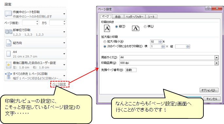224x124 pixels.
Task: Click the 横 pages-wide spinner showing 1
Action: [158, 46]
